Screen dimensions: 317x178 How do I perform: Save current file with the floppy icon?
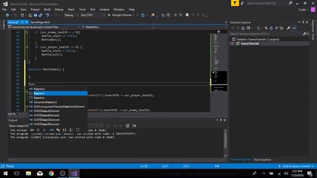[35, 15]
